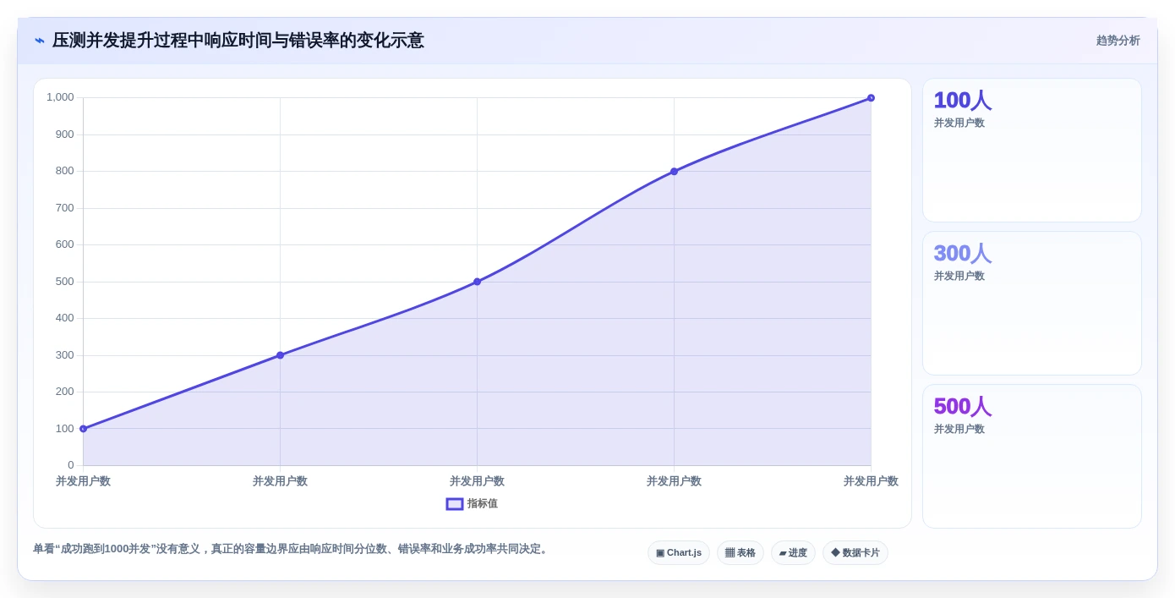The height and width of the screenshot is (598, 1175).
Task: Select the 表格 tag chip
Action: click(x=741, y=552)
